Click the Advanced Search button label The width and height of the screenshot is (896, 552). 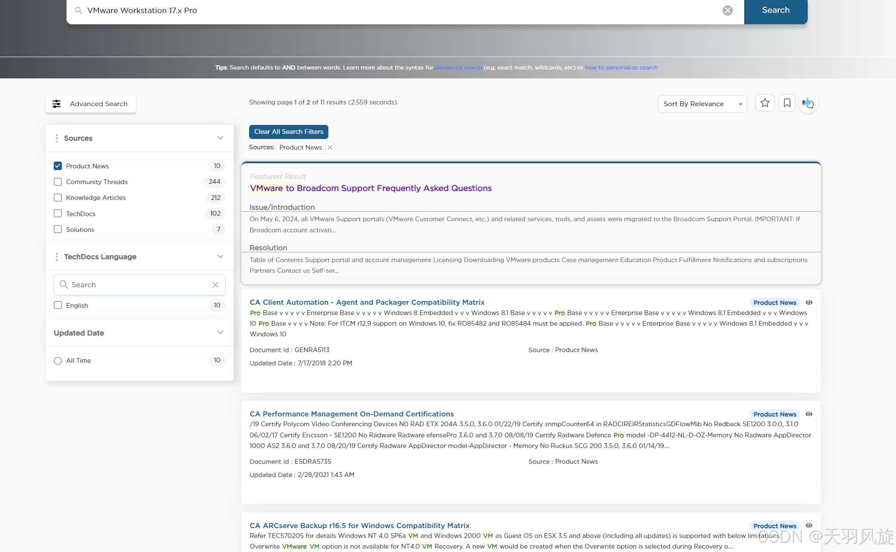(99, 104)
